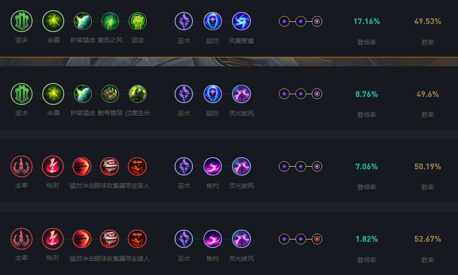Click Domination (主宰) icon in the 1.82% row

pos(21,239)
